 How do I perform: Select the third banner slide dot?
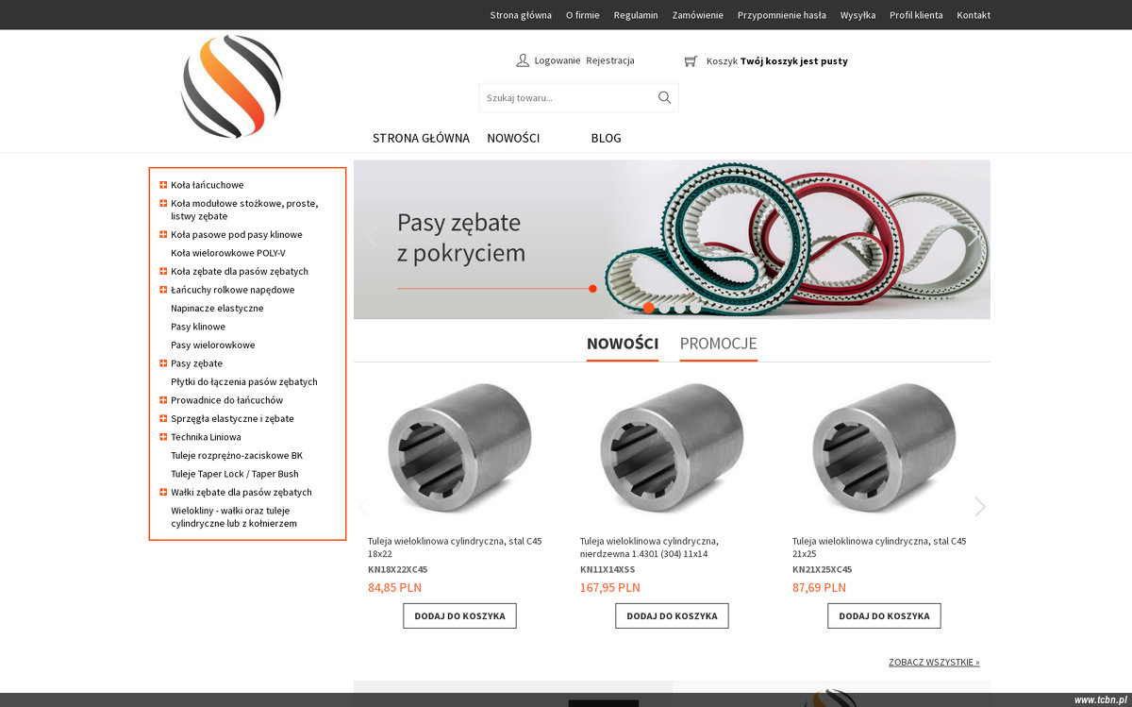[x=679, y=308]
